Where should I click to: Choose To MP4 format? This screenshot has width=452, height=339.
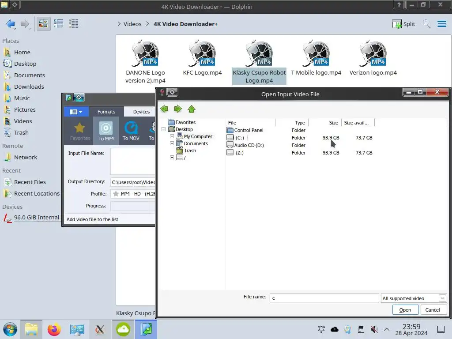click(106, 131)
